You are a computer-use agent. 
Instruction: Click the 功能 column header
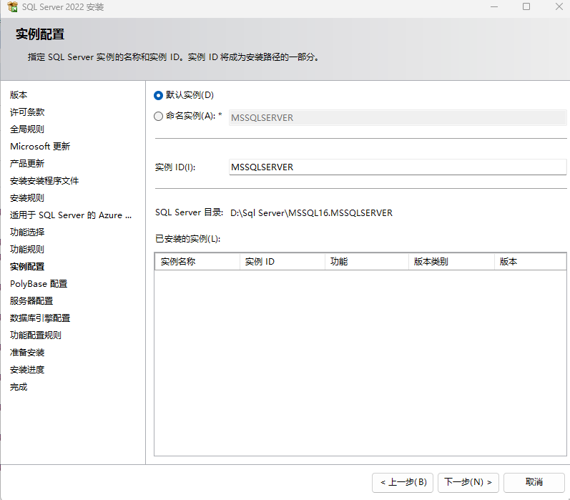tap(367, 262)
